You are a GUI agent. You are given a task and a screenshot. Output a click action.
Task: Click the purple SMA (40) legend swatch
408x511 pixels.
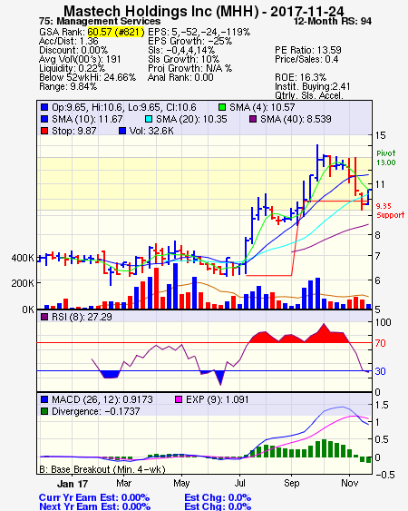[x=253, y=119]
